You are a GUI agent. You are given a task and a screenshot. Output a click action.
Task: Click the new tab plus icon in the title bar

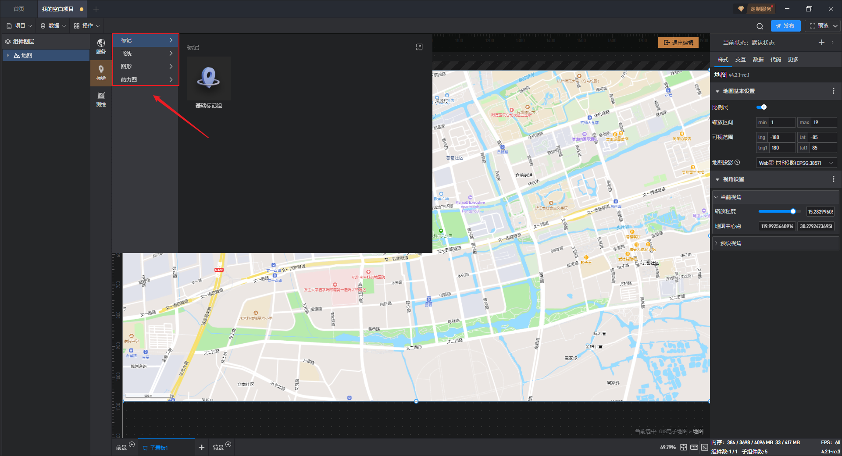coord(96,9)
